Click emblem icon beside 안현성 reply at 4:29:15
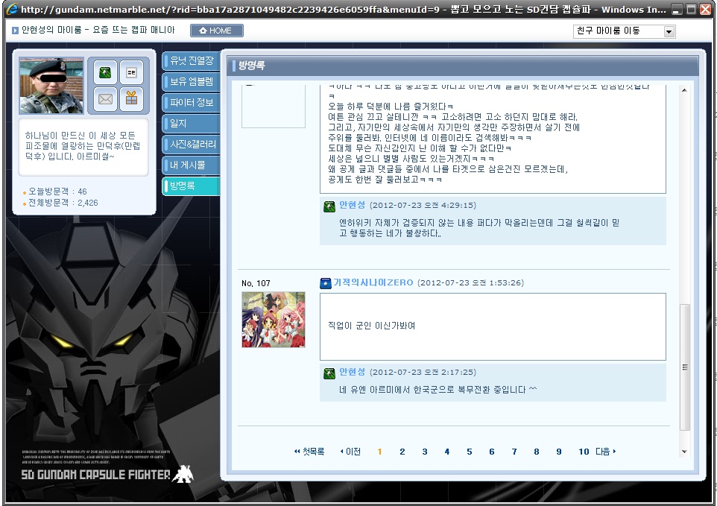 click(329, 206)
